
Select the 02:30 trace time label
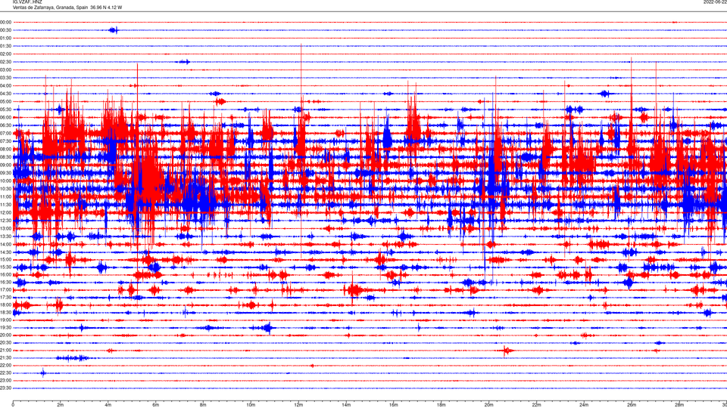point(5,62)
